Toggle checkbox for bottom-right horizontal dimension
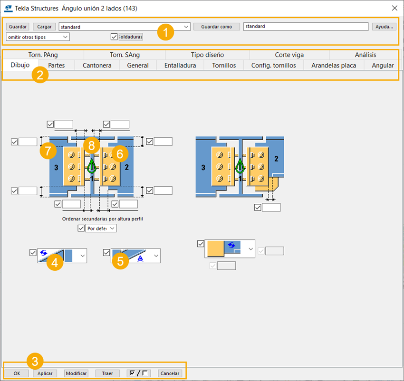 (115, 204)
